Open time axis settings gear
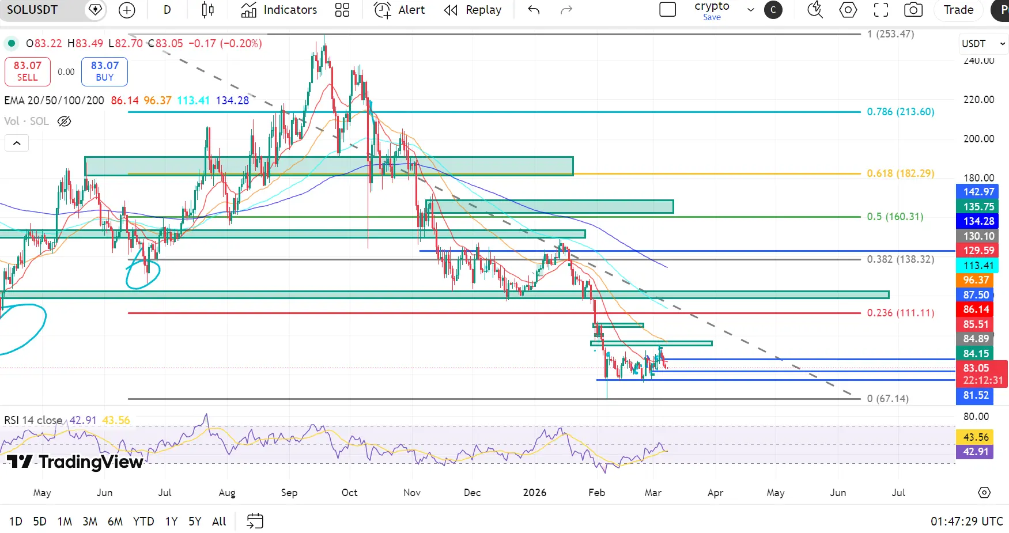The height and width of the screenshot is (533, 1009). (984, 493)
